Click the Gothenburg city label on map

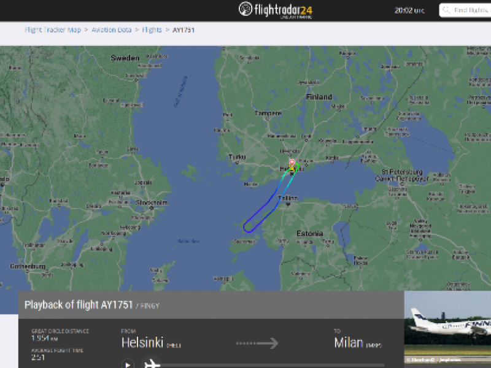[x=28, y=266]
